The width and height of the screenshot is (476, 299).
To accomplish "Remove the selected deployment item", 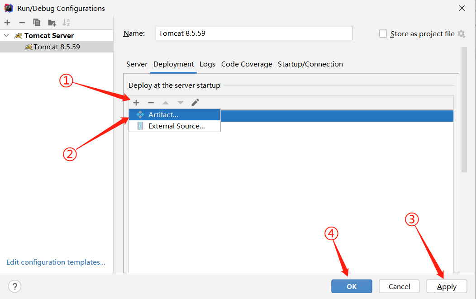I will [151, 103].
